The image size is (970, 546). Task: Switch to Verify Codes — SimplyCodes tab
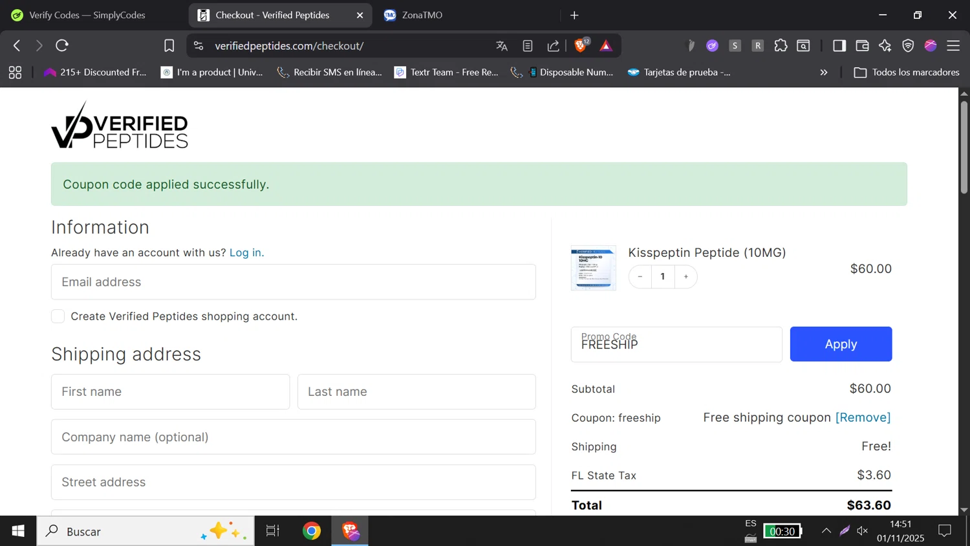(87, 15)
